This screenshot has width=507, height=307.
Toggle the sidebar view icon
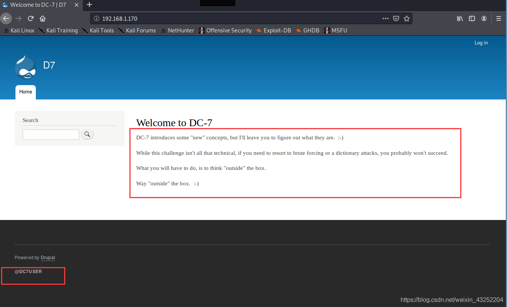click(x=472, y=18)
